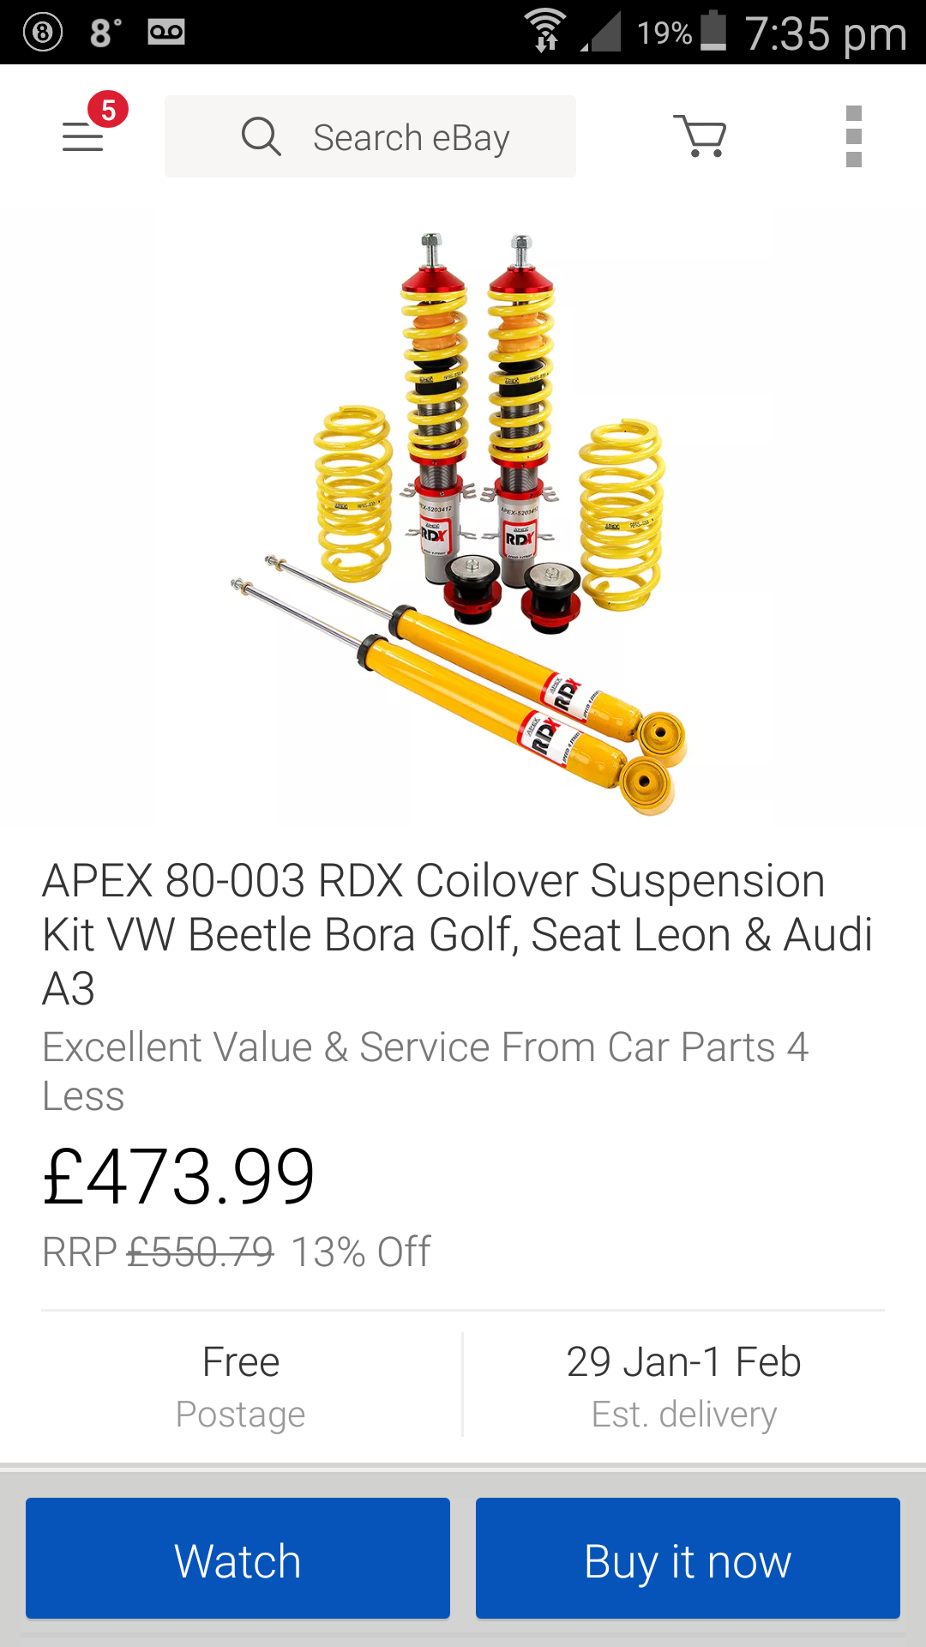Image resolution: width=926 pixels, height=1647 pixels.
Task: Tap the red notification badge showing 5
Action: pos(108,110)
